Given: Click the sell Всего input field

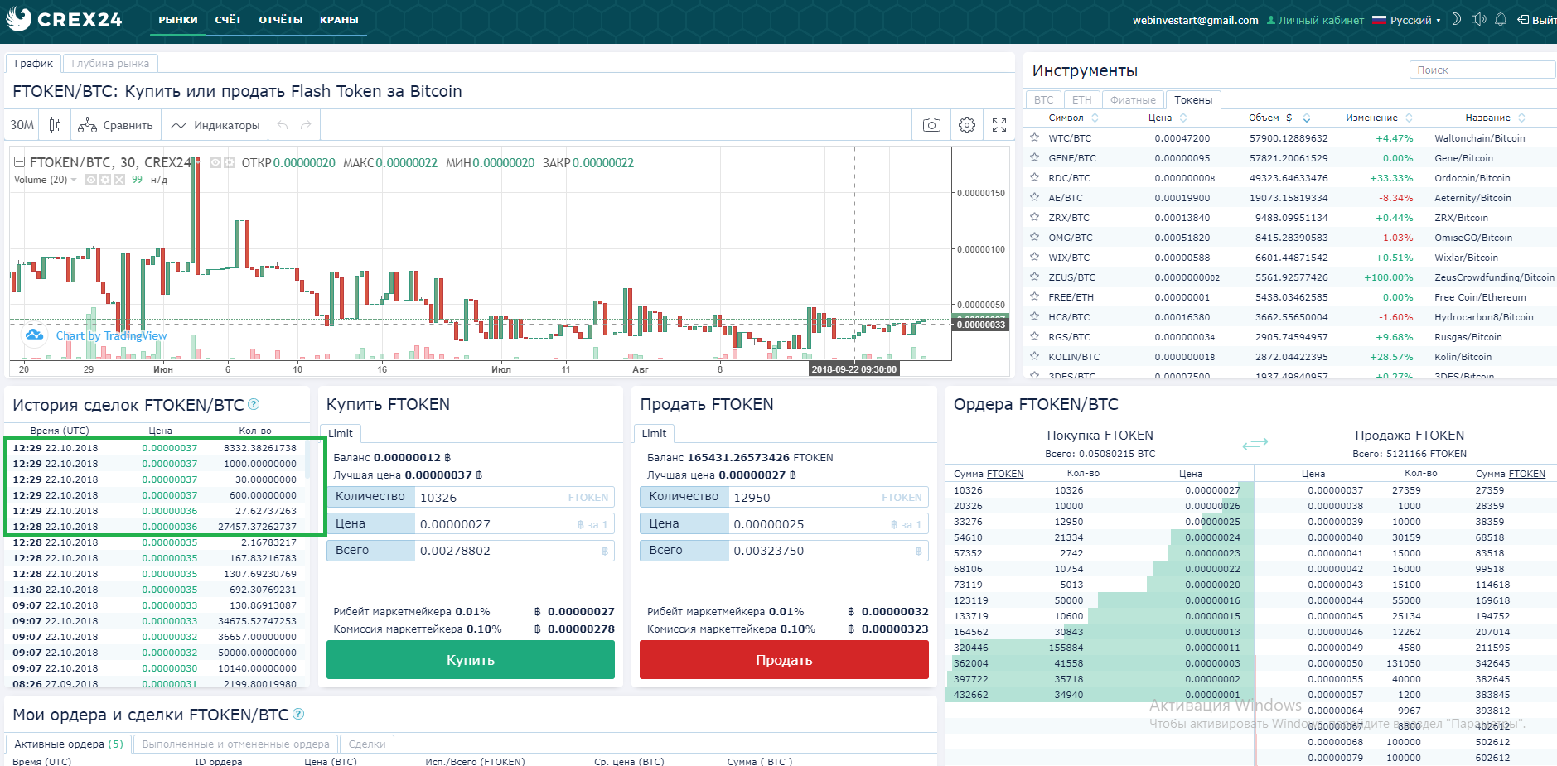Looking at the screenshot, I should pos(828,550).
